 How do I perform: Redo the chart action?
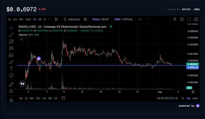tap(147, 20)
